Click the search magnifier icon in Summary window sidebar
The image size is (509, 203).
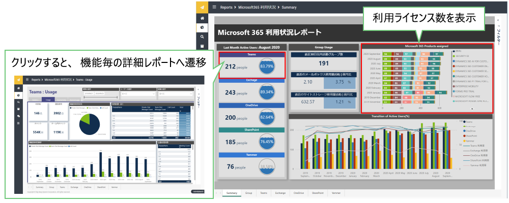pyautogui.click(x=203, y=37)
